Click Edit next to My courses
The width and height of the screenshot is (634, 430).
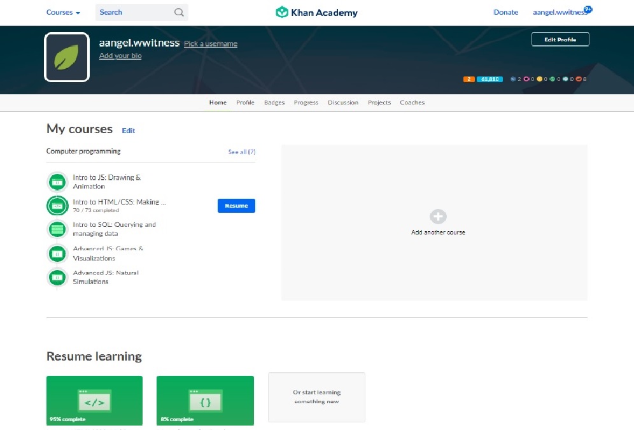[x=129, y=130]
